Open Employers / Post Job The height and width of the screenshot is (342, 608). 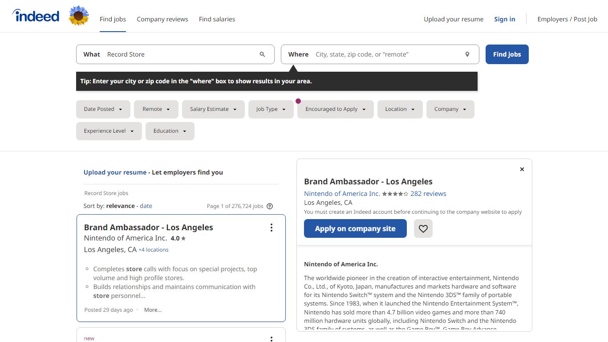(x=567, y=19)
